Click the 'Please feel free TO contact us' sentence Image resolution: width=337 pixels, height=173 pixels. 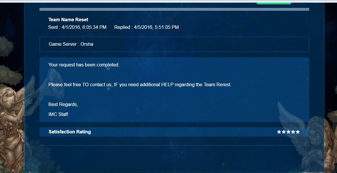pyautogui.click(x=140, y=85)
